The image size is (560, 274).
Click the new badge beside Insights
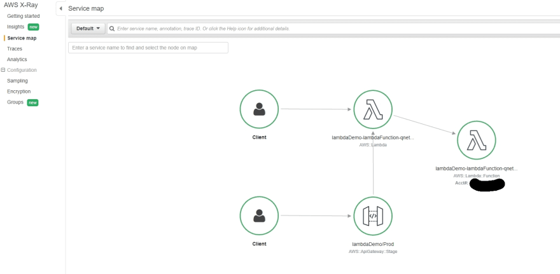click(33, 27)
